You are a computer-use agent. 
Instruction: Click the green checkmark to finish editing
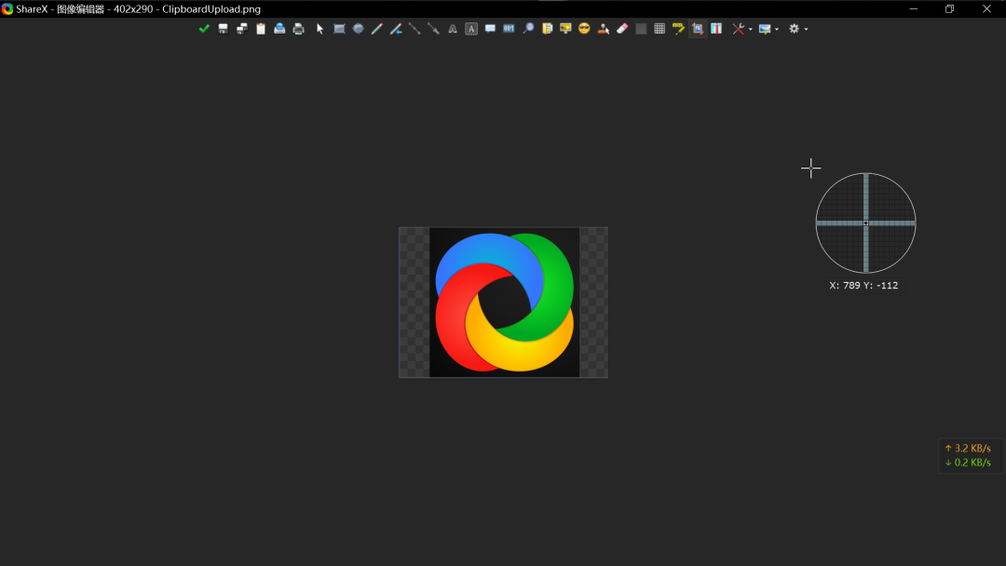pos(204,29)
